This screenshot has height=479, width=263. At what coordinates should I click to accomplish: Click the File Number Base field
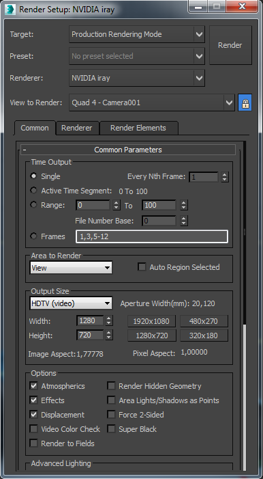[x=159, y=221]
